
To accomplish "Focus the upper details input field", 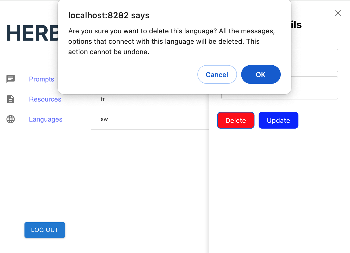I will pos(314,60).
